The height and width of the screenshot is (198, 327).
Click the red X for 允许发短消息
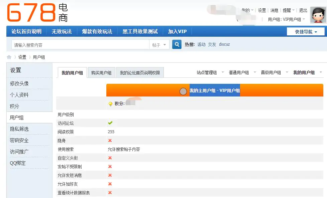[110, 175]
